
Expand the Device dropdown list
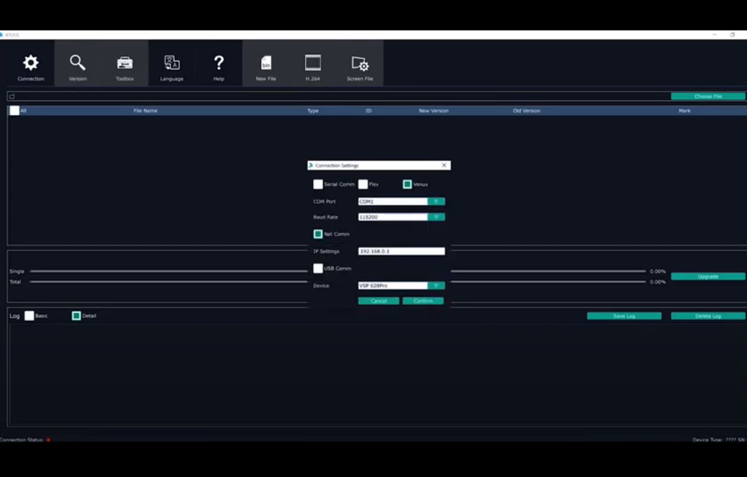[436, 286]
